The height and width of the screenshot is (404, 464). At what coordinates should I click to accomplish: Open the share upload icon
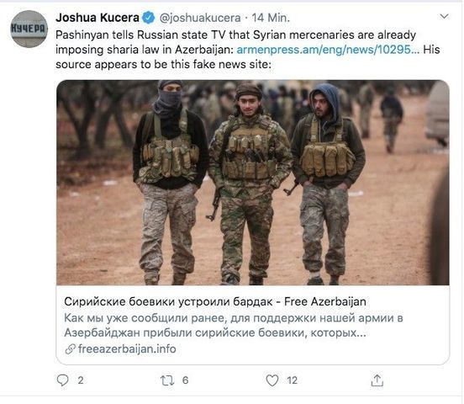point(377,380)
